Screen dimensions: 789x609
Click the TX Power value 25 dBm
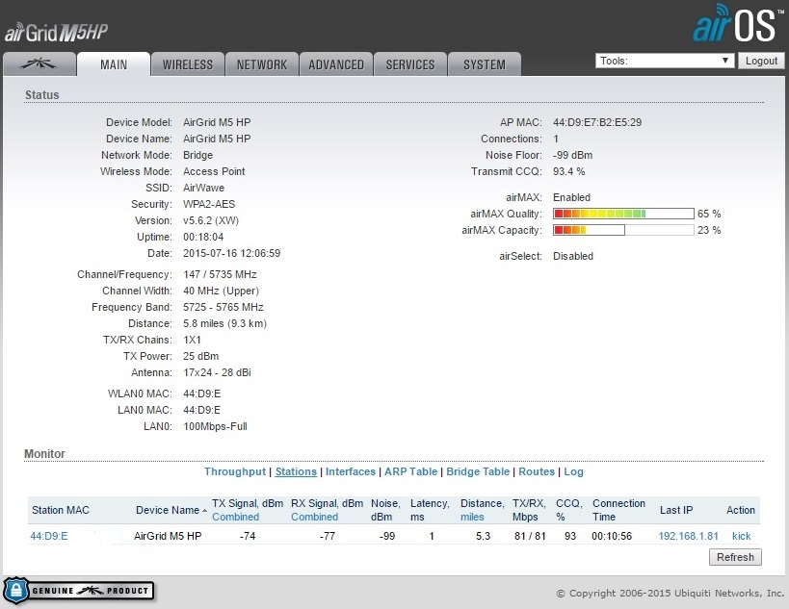pyautogui.click(x=200, y=356)
